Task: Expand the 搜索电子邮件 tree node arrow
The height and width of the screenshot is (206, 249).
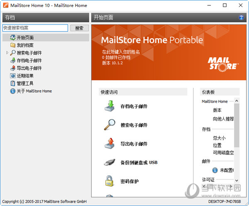Action: (7, 53)
